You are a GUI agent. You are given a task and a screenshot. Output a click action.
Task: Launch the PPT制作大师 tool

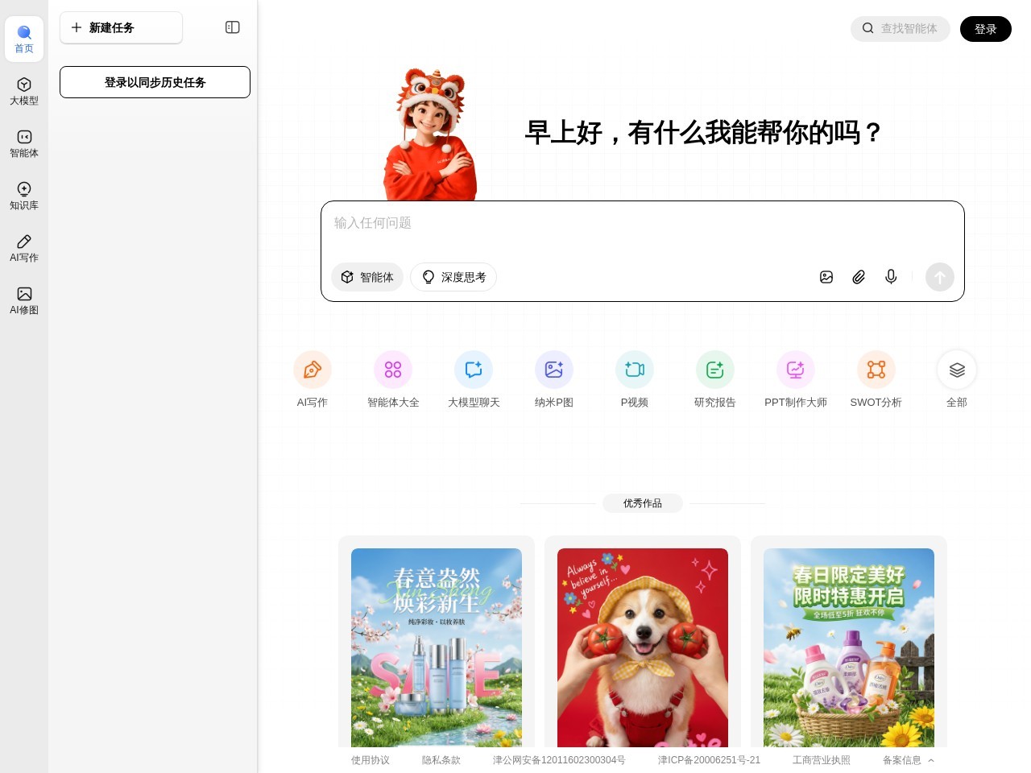pyautogui.click(x=795, y=379)
